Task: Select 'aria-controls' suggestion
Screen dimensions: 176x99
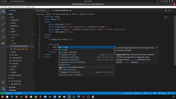Action: click(x=86, y=70)
